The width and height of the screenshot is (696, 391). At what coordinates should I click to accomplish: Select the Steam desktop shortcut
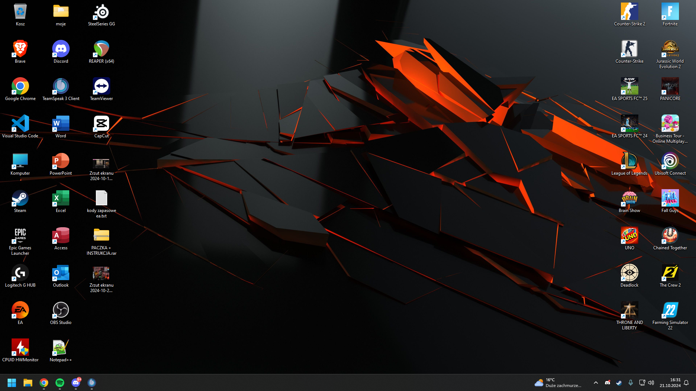click(x=20, y=201)
